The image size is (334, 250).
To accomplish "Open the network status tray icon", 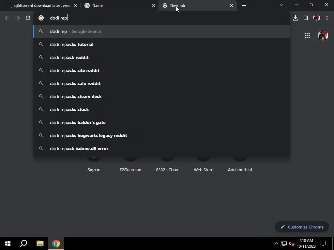I will [284, 243].
